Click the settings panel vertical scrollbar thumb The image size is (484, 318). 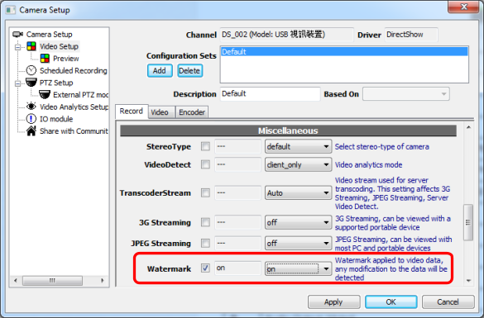click(x=468, y=222)
